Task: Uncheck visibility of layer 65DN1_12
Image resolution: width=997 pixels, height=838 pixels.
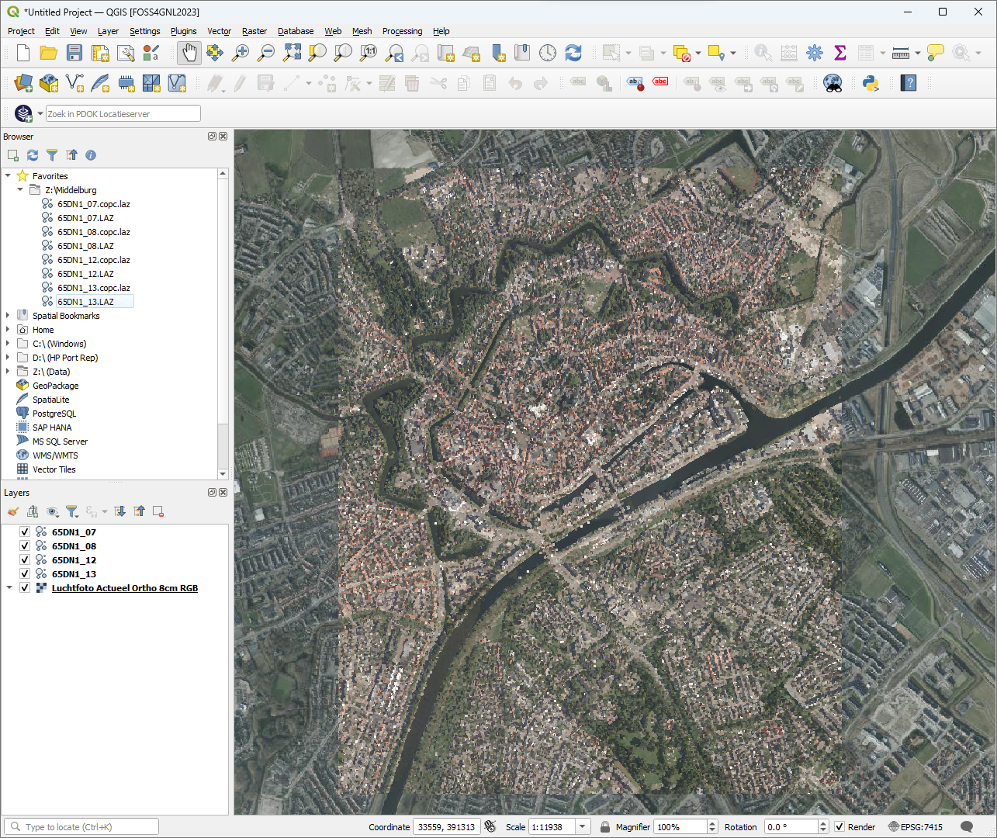Action: (x=23, y=559)
